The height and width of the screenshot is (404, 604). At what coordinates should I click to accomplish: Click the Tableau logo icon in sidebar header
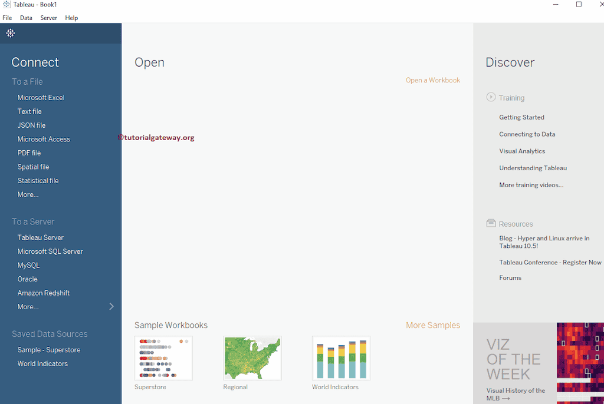(x=11, y=33)
